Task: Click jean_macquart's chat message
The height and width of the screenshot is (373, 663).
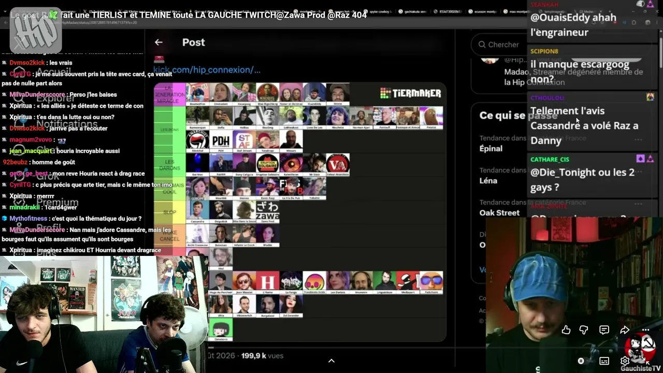Action: tap(61, 151)
